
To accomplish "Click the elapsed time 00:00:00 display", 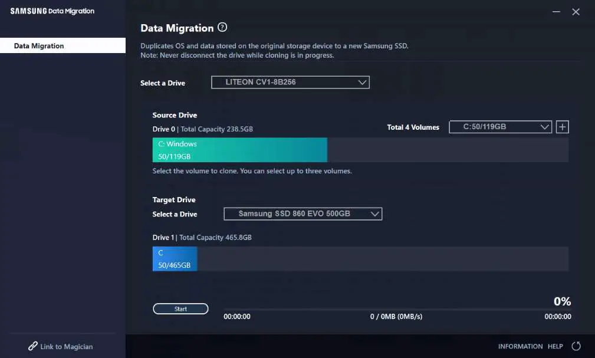I will point(237,316).
